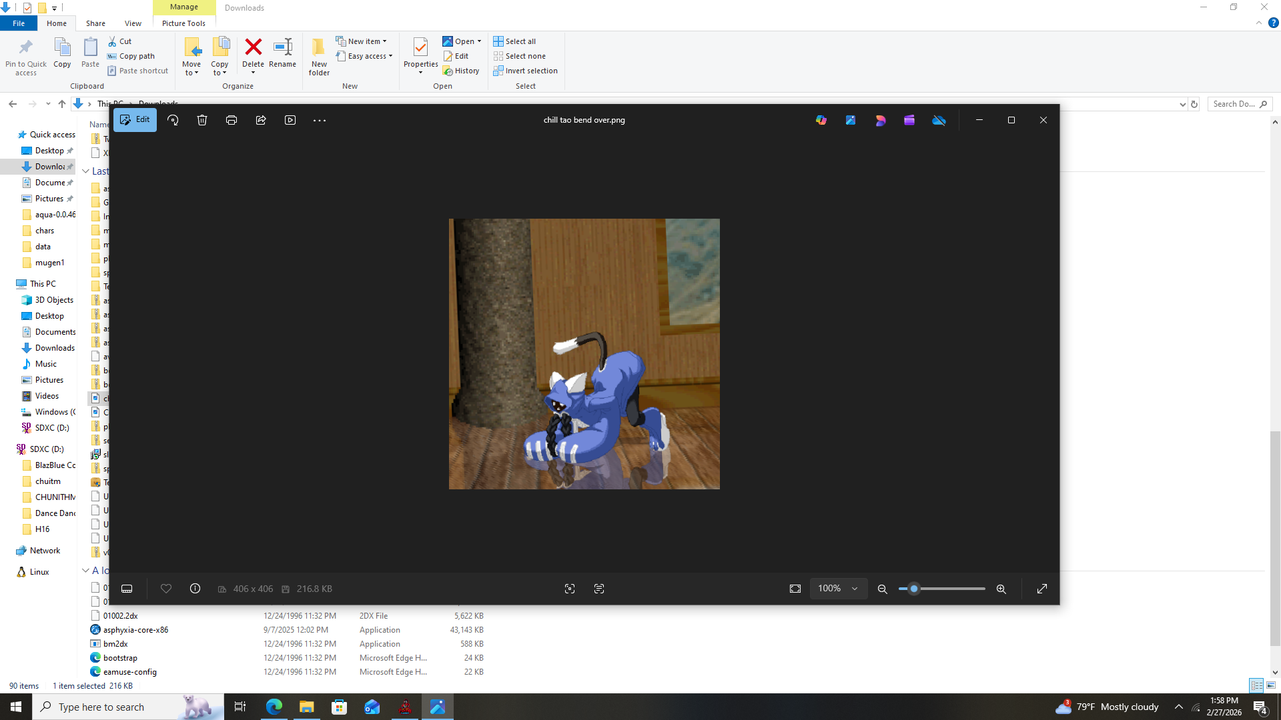The height and width of the screenshot is (720, 1281).
Task: Open more options ellipsis menu
Action: click(320, 120)
